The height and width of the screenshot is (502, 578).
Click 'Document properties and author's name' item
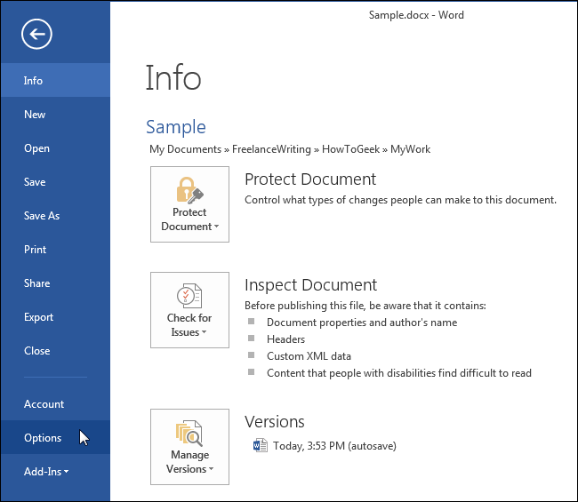(362, 323)
